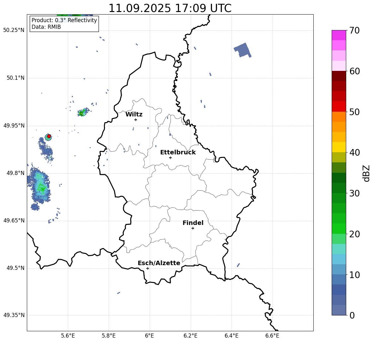Click the colorbar tick label 30
This screenshot has height=342, width=374.
click(x=354, y=193)
